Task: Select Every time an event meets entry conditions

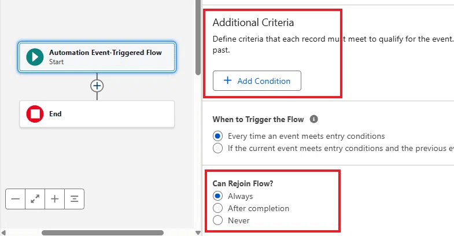Action: click(217, 136)
